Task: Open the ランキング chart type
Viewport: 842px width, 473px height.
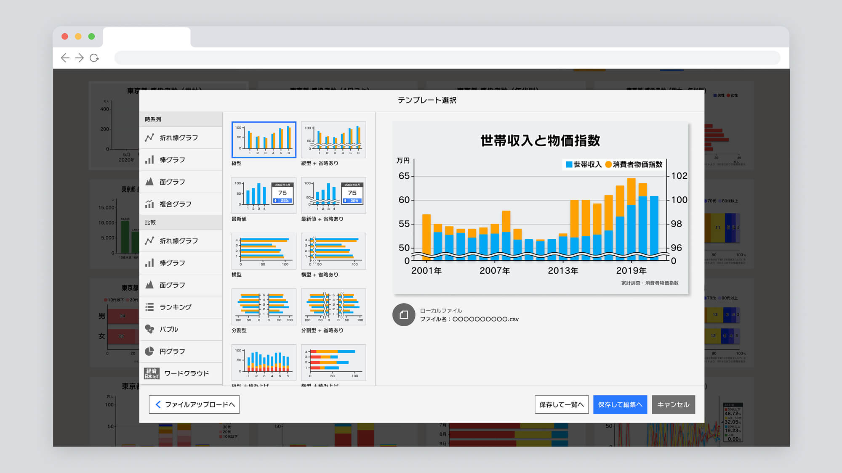Action: pos(181,307)
